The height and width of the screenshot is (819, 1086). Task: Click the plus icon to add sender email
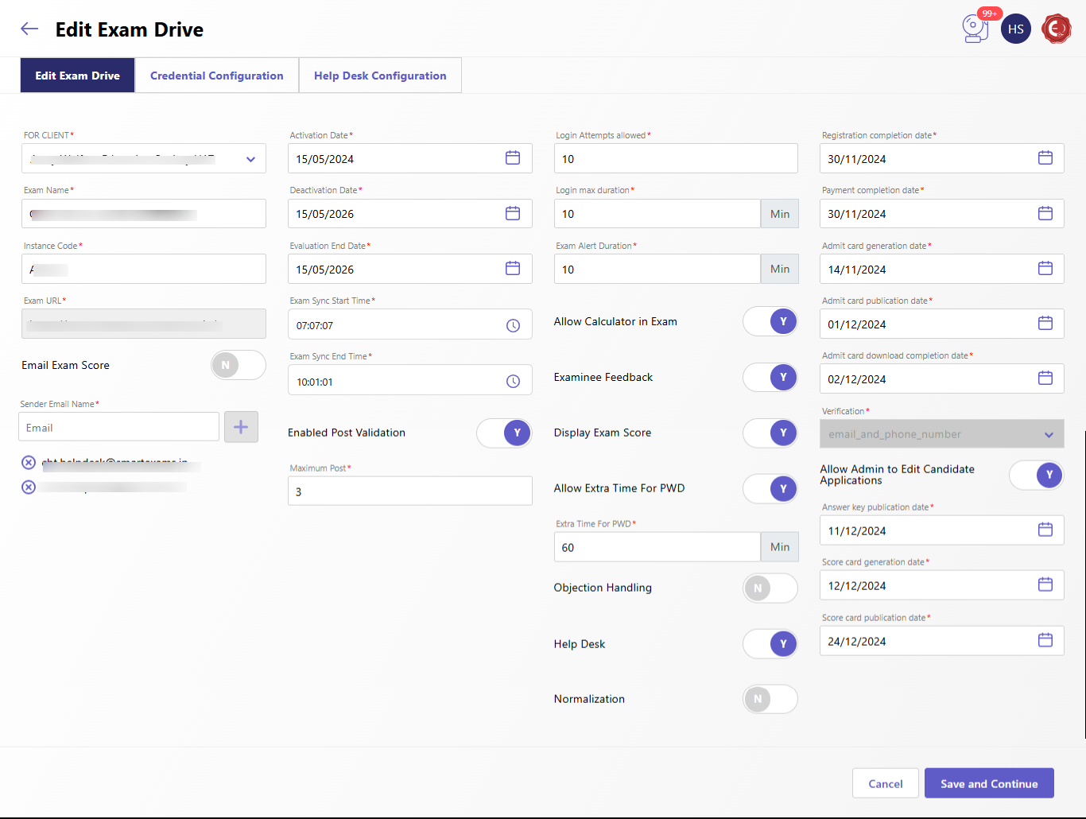241,427
